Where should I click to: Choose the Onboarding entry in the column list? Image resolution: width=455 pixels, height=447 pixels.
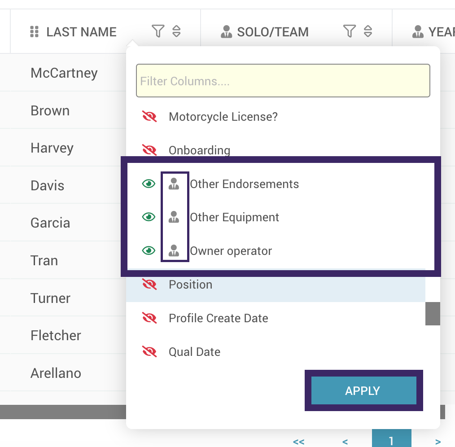tap(199, 150)
